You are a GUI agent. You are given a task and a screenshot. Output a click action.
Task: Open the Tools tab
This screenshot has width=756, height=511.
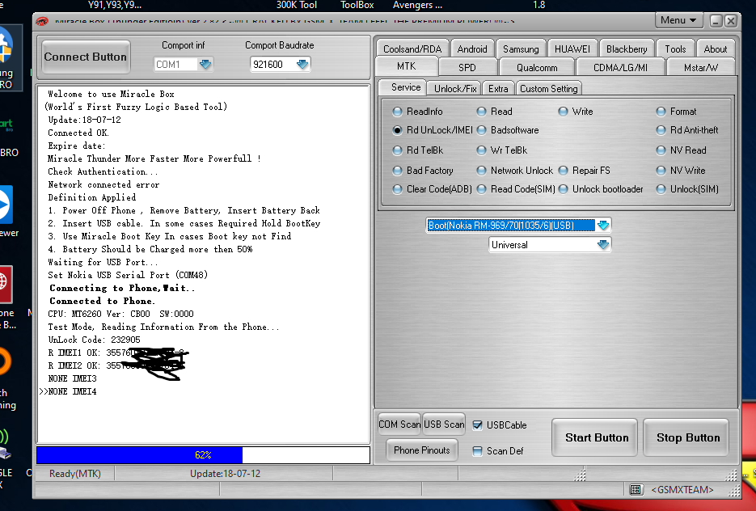point(675,49)
